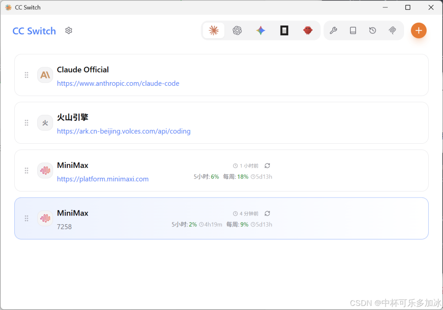
Task: Select the Gemini provider icon
Action: [x=260, y=30]
